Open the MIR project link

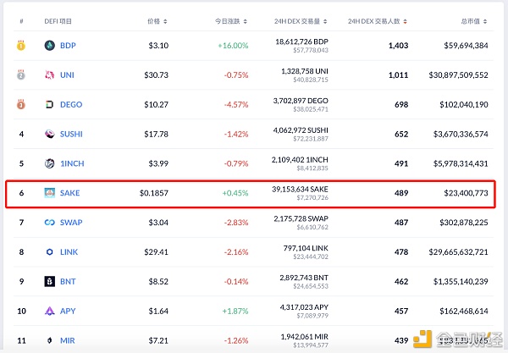coord(68,340)
